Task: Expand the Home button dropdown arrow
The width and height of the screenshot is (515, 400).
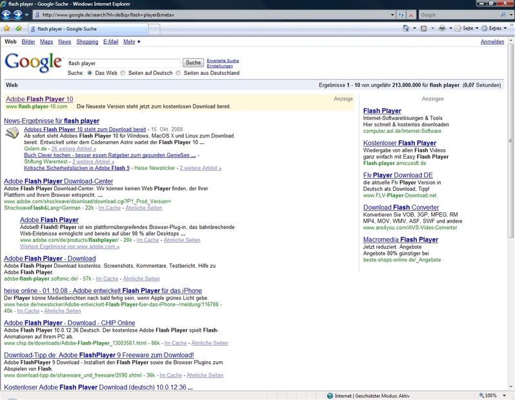Action: tap(414, 28)
